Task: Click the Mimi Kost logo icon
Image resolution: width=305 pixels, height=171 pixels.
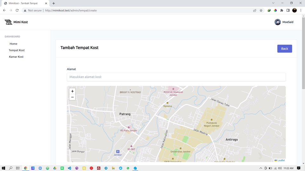Action: [x=8, y=22]
